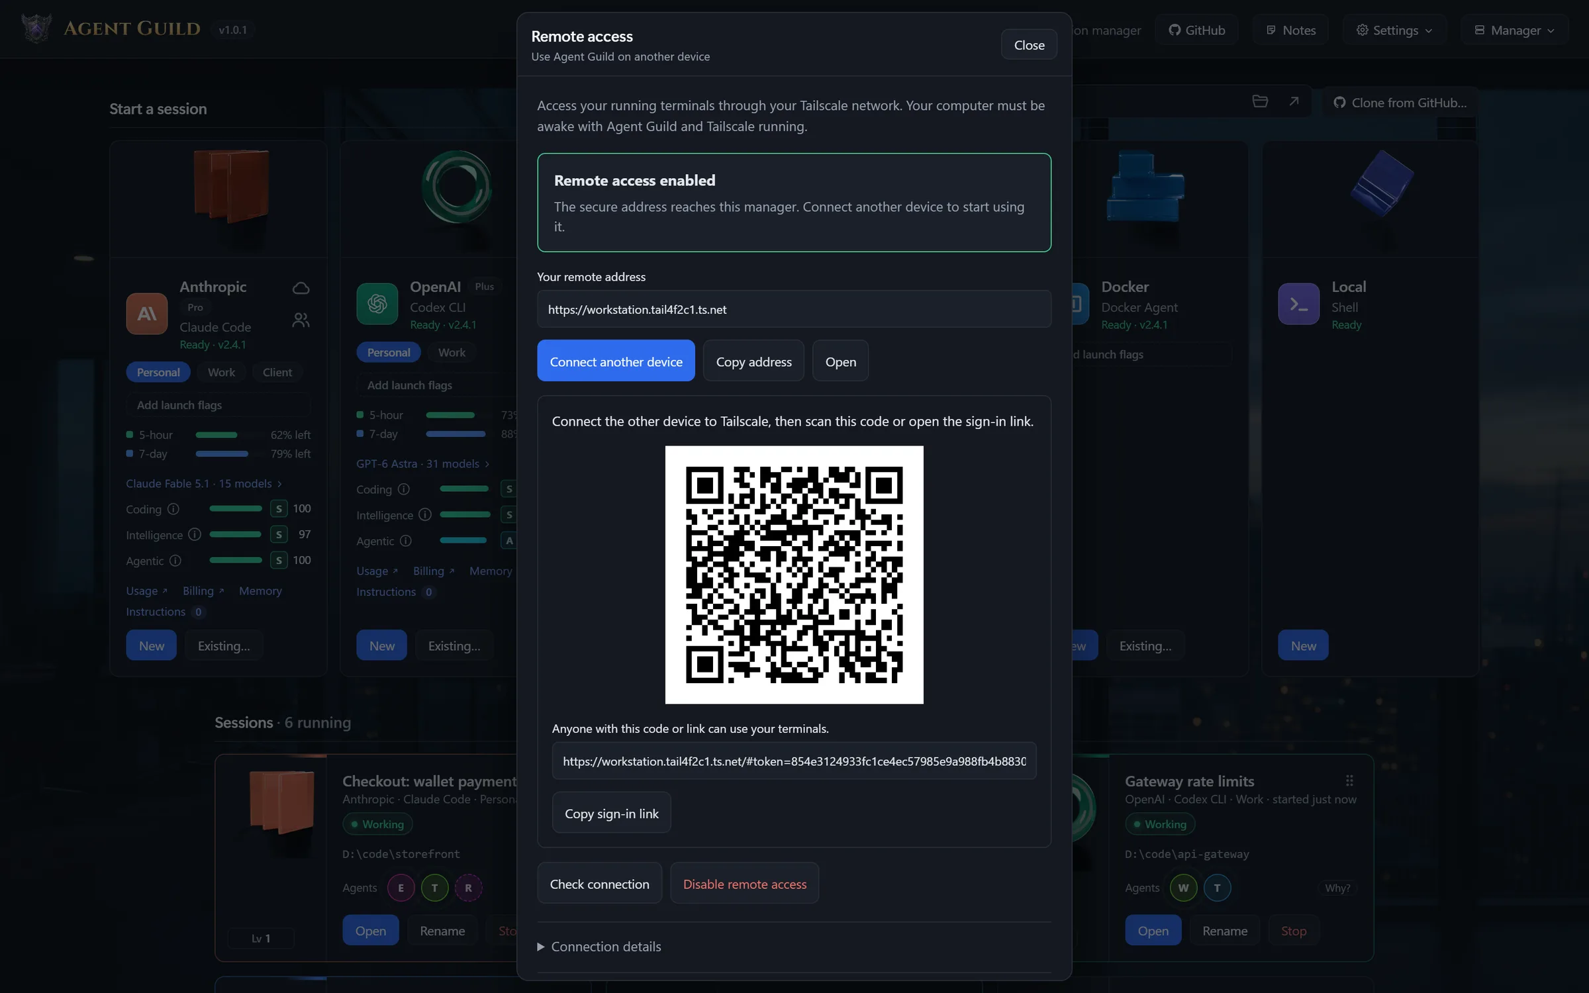Open the folder browse icon near Clone

point(1260,101)
